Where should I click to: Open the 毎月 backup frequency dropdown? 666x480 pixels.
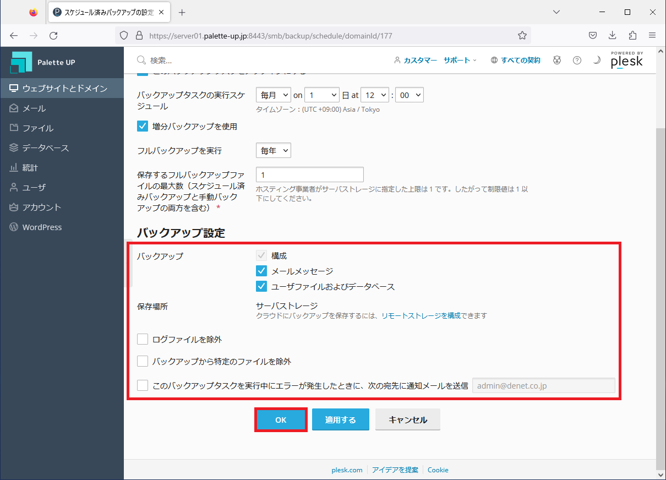pyautogui.click(x=274, y=95)
